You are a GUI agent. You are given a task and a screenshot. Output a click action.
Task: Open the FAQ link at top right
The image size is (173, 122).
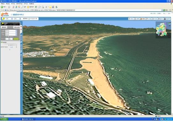pyautogui.click(x=164, y=13)
